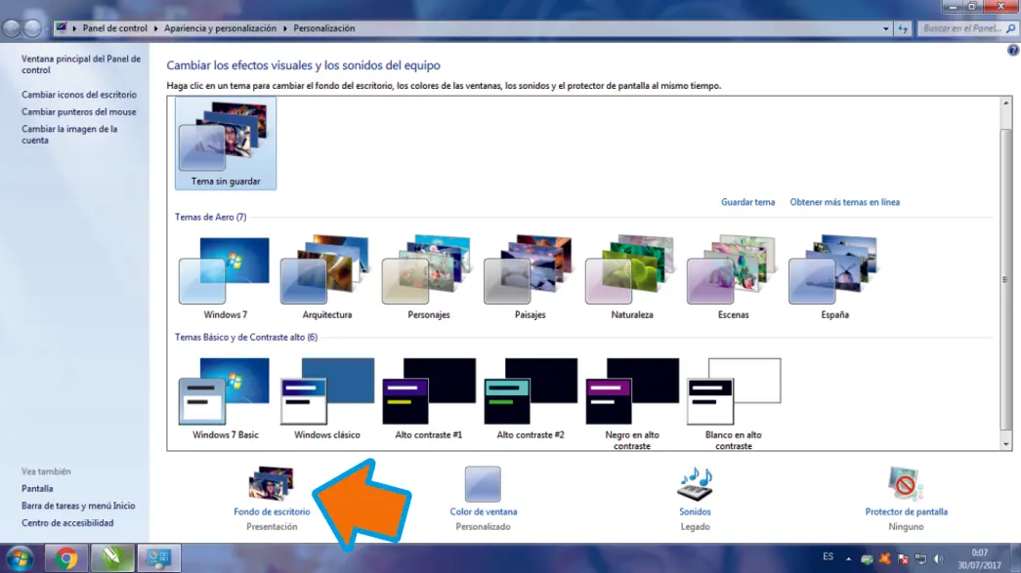Open the Pantalla link in sidebar
Screen dimensions: 1021x573
(37, 488)
